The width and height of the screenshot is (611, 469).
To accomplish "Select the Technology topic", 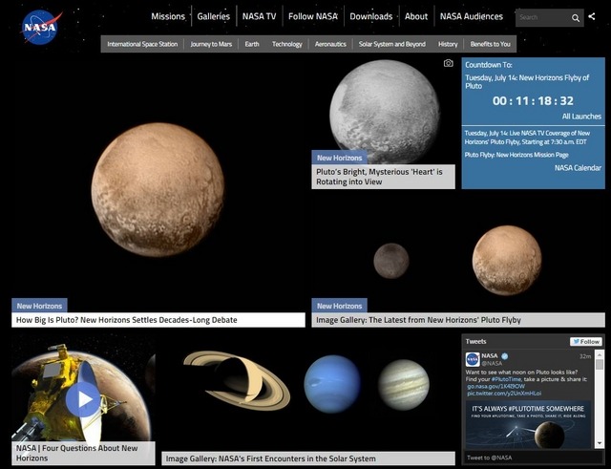I will coord(287,44).
